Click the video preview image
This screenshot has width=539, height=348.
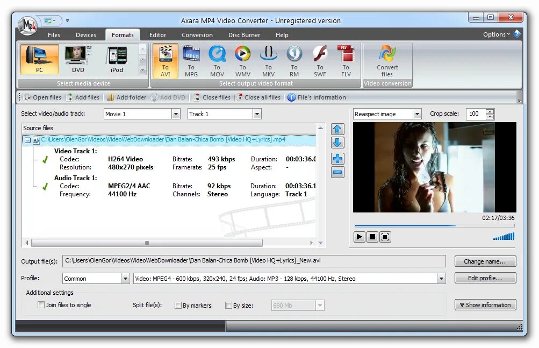(435, 167)
